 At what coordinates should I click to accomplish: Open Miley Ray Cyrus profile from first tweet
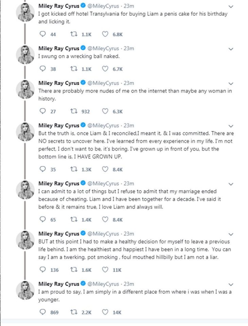(59, 6)
